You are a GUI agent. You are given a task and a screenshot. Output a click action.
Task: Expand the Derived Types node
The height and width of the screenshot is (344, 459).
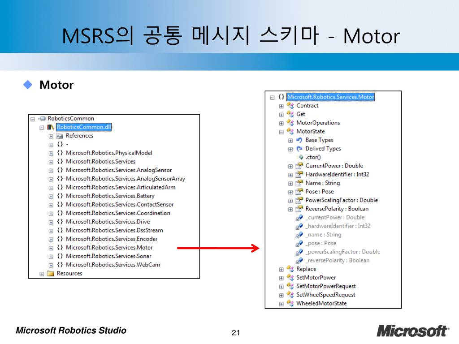(x=290, y=149)
